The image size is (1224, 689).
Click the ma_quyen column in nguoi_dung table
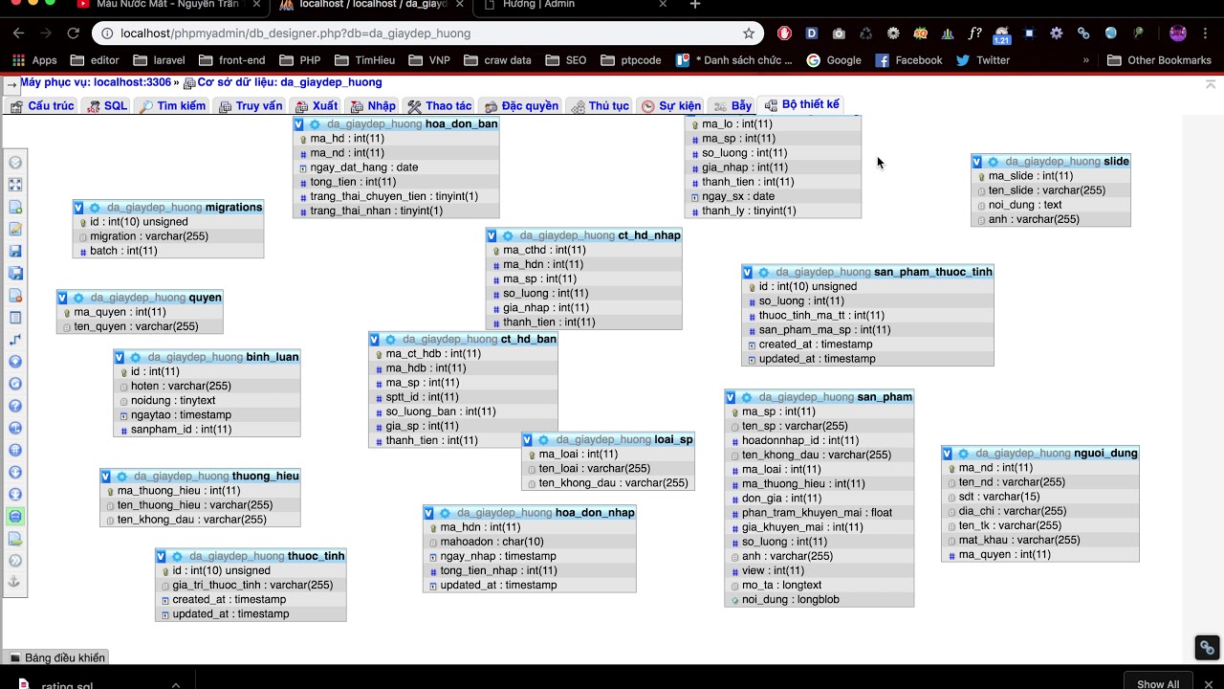click(x=1040, y=555)
